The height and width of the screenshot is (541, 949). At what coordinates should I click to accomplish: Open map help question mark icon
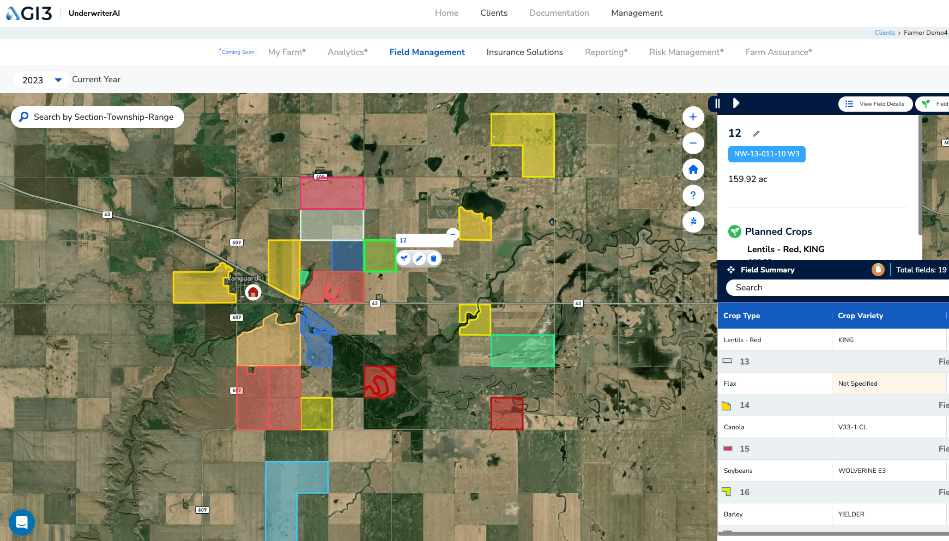tap(693, 196)
